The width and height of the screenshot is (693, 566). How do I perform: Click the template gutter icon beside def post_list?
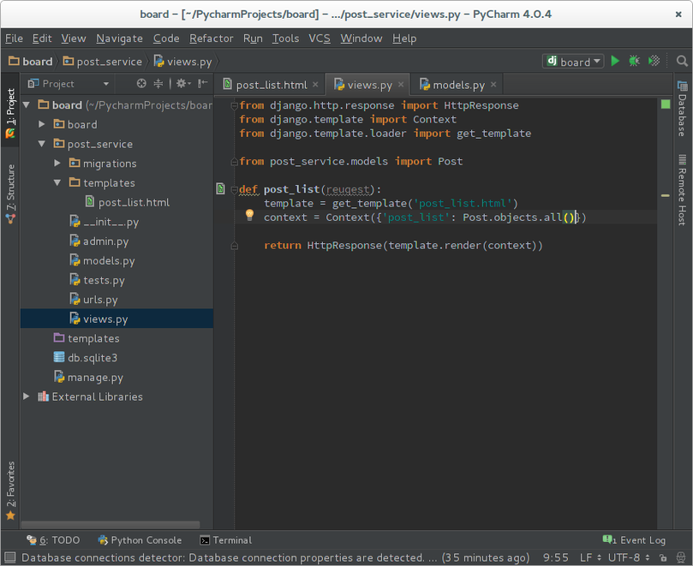pos(220,188)
